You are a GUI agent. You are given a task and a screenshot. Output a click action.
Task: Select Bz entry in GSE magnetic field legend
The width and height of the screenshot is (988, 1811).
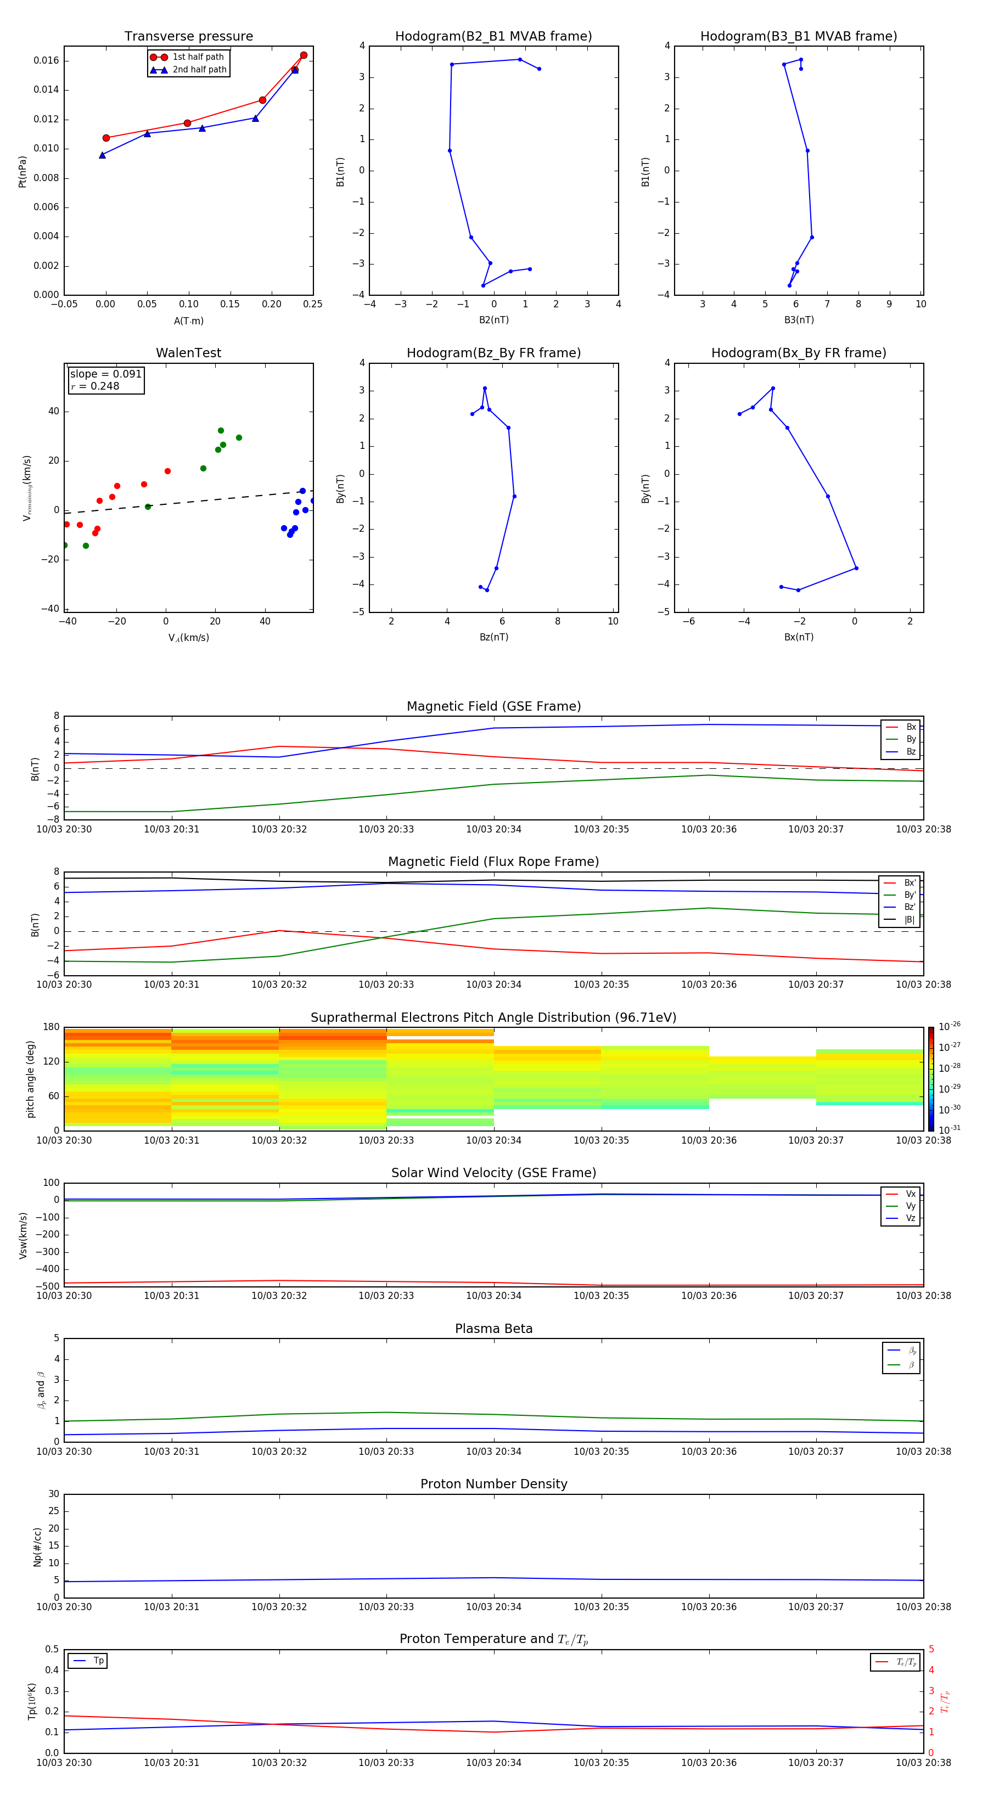tap(901, 752)
